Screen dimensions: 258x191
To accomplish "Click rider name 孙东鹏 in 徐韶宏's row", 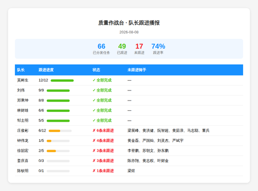I will click(163, 151).
